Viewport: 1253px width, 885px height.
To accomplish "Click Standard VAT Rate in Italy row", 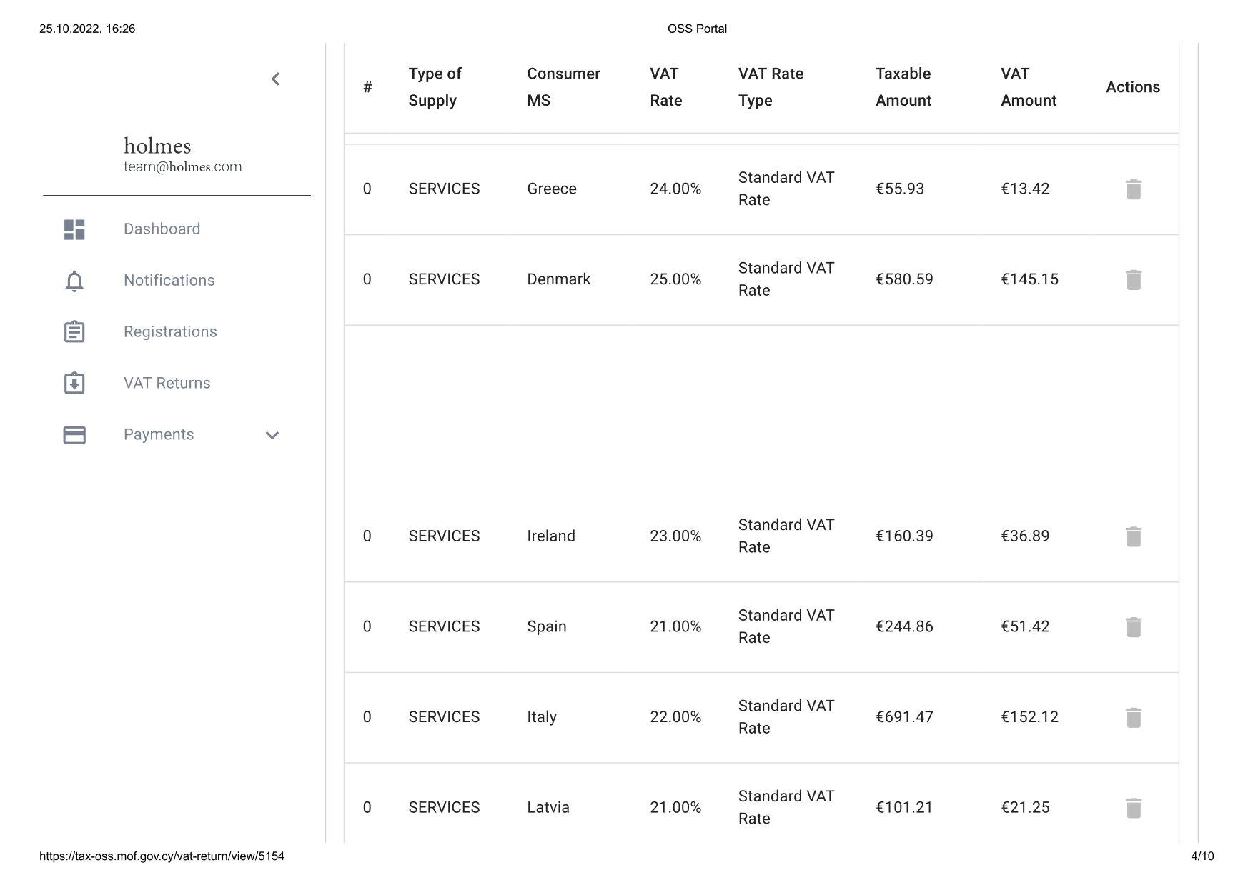I will (786, 716).
